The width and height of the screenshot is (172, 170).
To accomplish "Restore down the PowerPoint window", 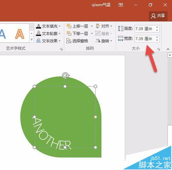I will (x=150, y=5).
